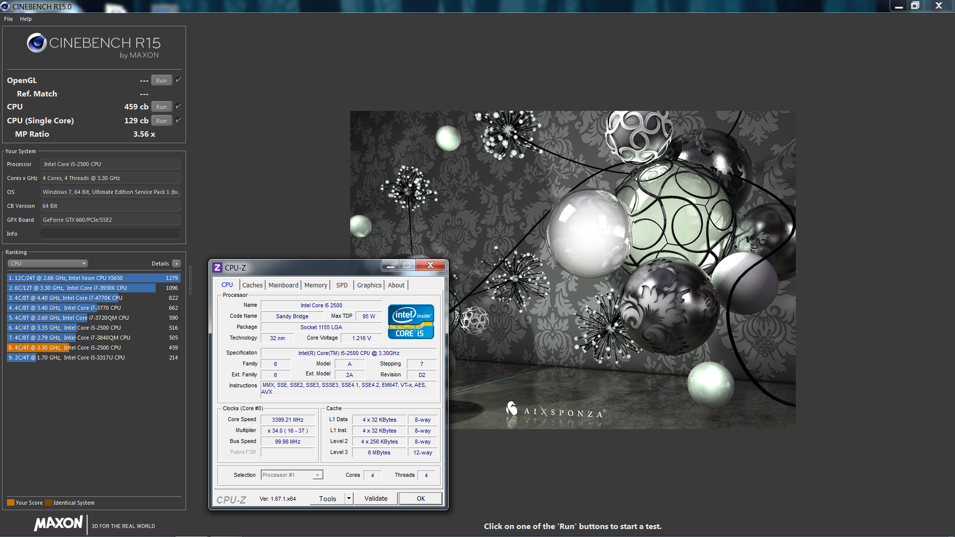Click the Package Socket 1155 LGA value
Viewport: 955px width, 537px height.
[x=321, y=327]
